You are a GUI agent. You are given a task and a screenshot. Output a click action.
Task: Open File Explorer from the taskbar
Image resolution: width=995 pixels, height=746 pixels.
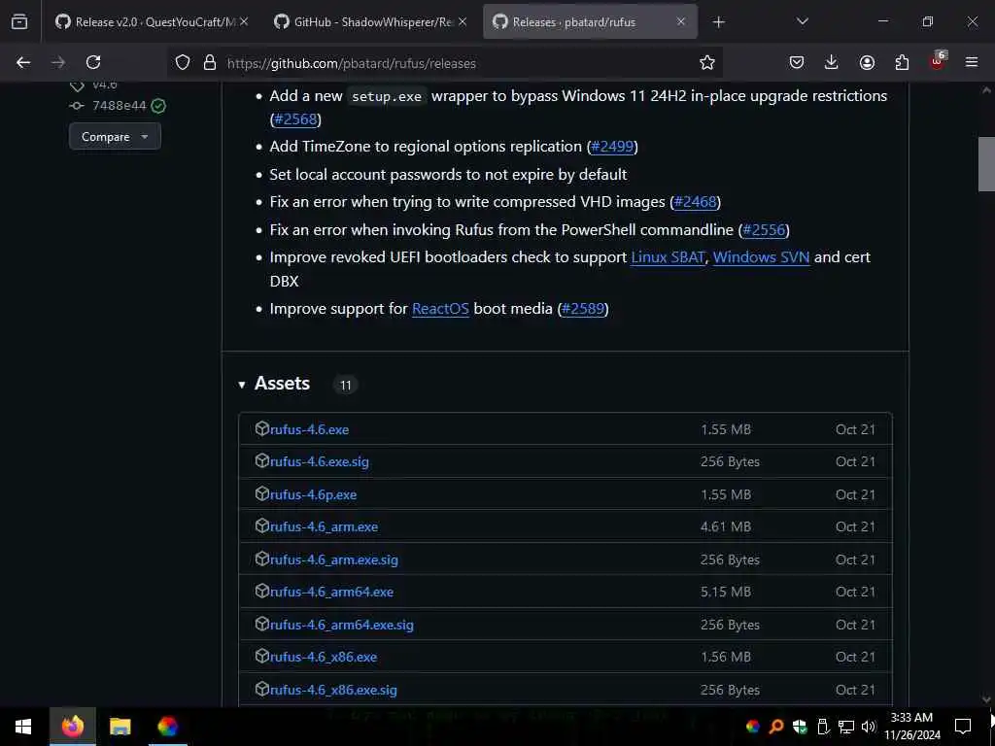tap(120, 727)
